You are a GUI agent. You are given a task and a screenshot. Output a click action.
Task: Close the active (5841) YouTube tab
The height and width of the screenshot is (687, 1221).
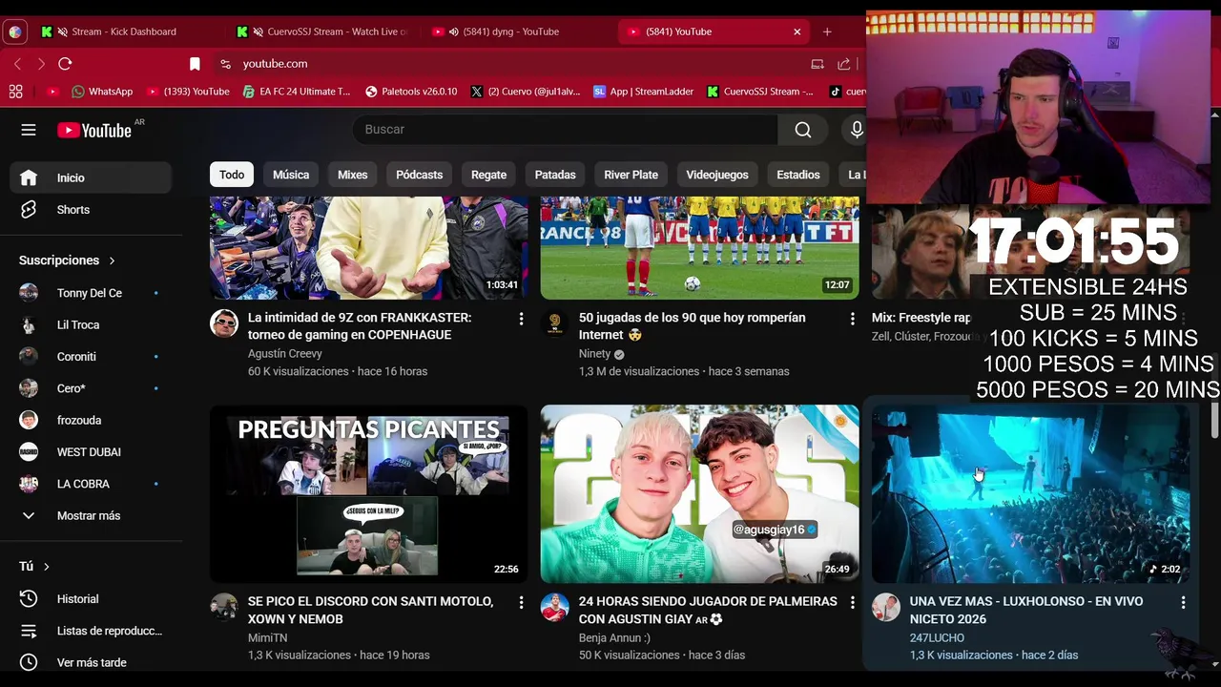coord(797,31)
